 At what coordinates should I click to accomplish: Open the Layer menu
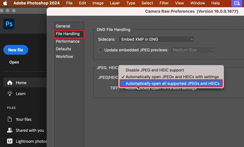click(x=115, y=3)
